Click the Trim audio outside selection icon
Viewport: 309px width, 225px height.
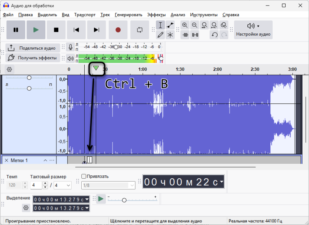[185, 35]
